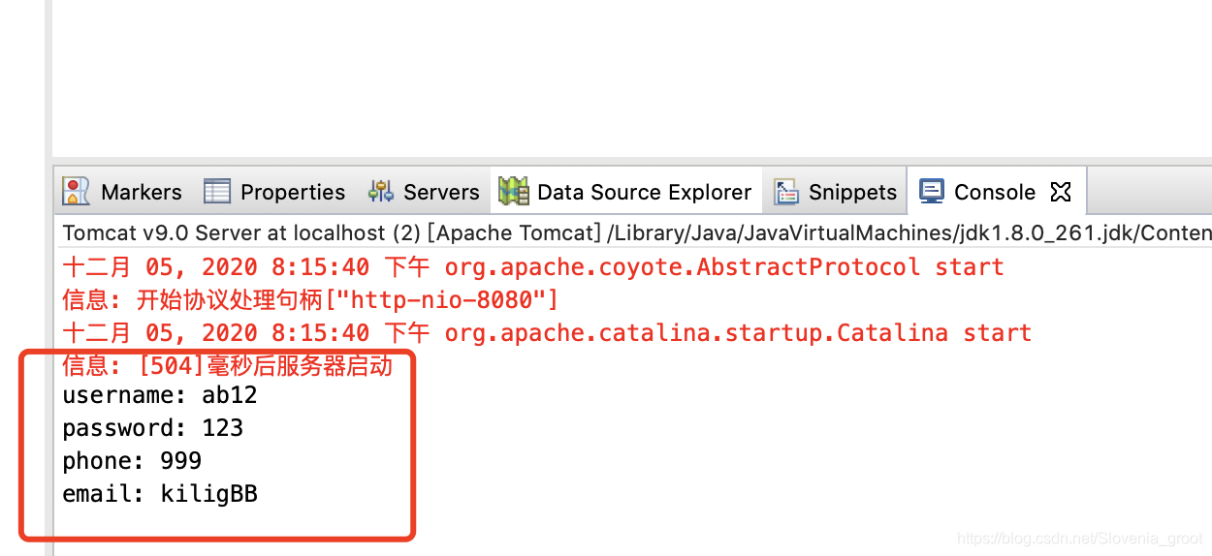
Task: Click the Snippets tab icon
Action: (x=785, y=192)
